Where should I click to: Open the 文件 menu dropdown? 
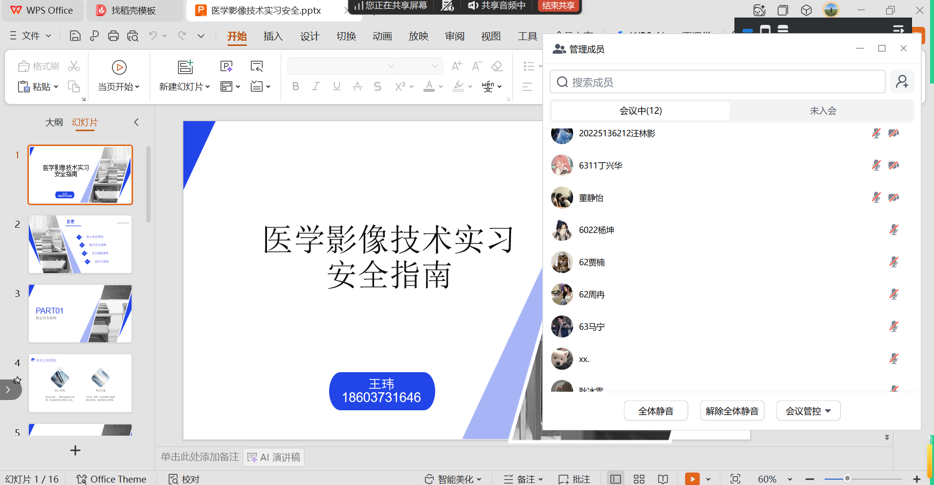pyautogui.click(x=30, y=36)
